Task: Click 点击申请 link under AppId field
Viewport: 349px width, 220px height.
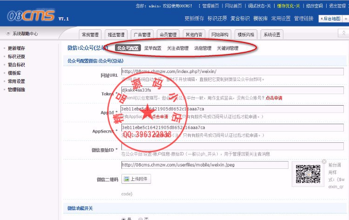Action: tap(160, 117)
